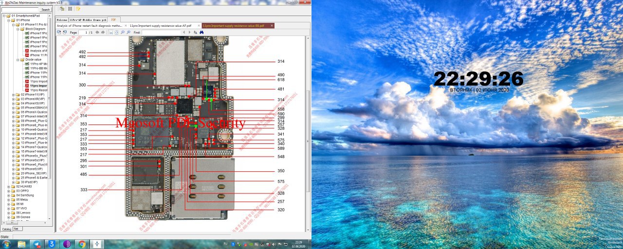Switch to 11Pro-AP Middle frame.pcb tab
Image resolution: width=623 pixels, height=249 pixels.
coord(88,20)
